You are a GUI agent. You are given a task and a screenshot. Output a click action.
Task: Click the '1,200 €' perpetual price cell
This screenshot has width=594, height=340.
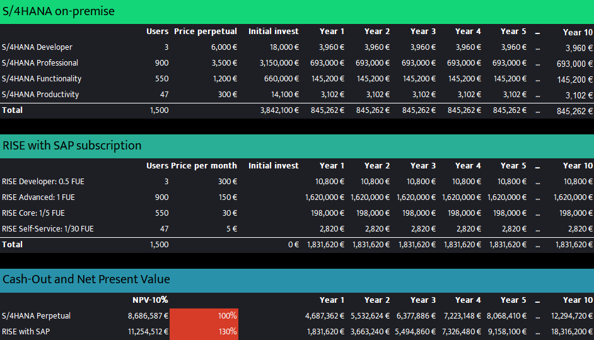coord(224,79)
